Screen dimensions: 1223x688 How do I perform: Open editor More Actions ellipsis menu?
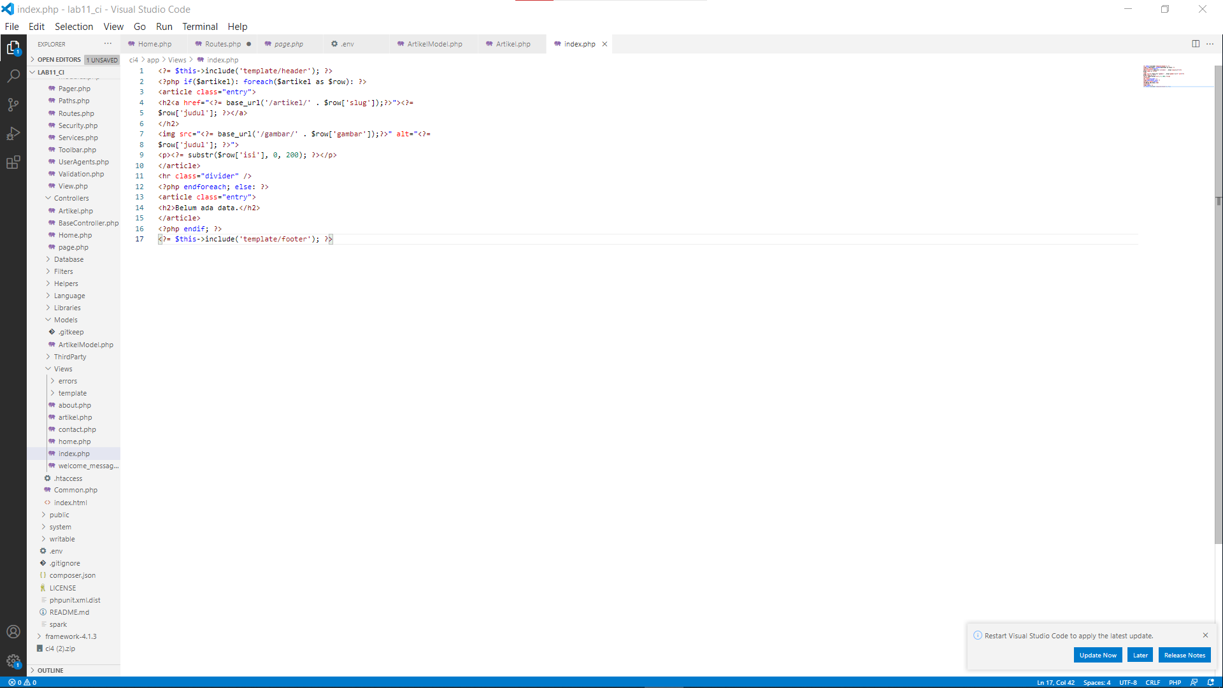pyautogui.click(x=1211, y=43)
